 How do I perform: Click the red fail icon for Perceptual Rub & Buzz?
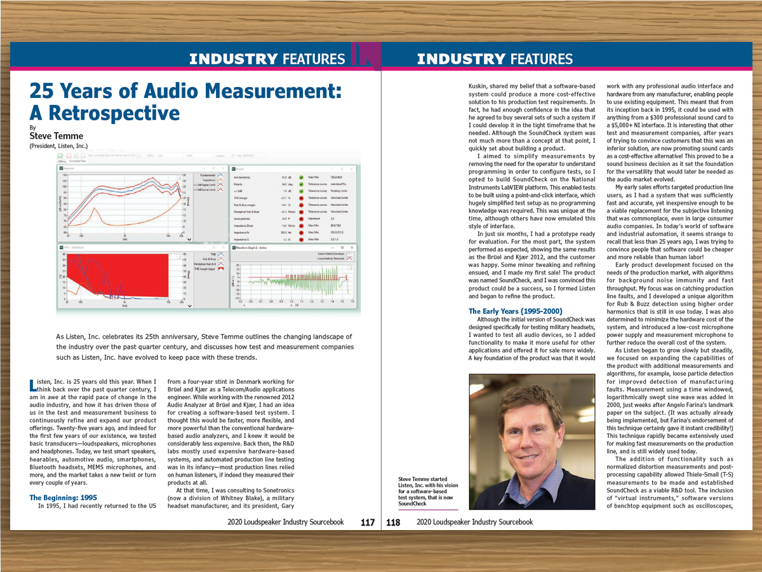click(301, 212)
